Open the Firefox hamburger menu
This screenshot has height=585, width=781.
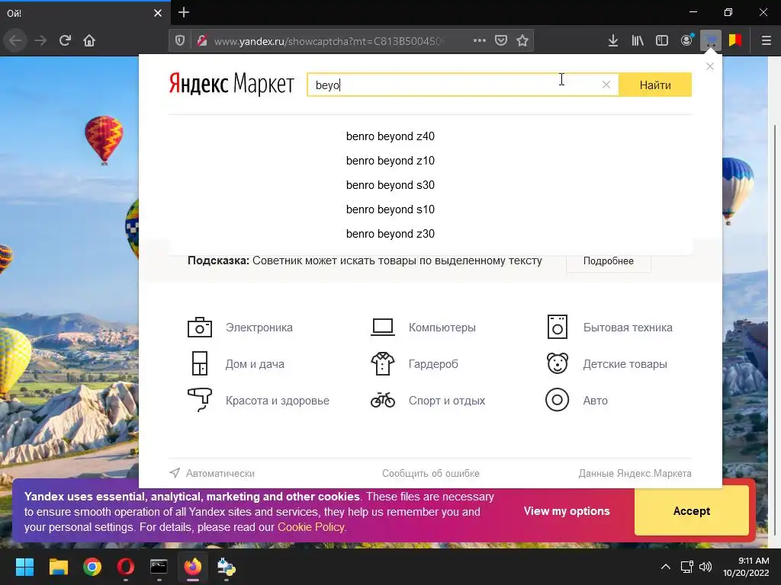(767, 40)
